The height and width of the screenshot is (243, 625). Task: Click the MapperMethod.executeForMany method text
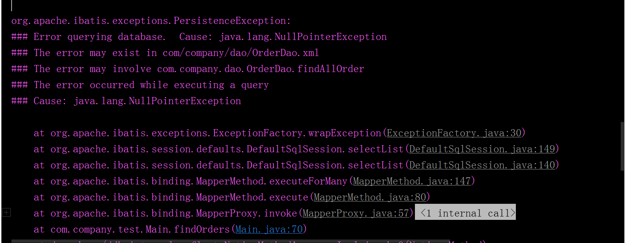click(x=271, y=181)
